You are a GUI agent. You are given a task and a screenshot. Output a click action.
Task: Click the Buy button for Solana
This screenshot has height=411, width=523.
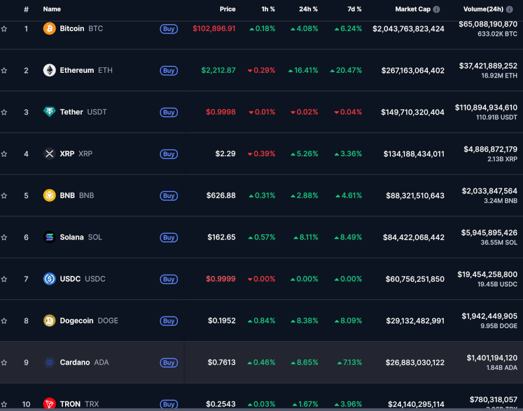(x=169, y=238)
